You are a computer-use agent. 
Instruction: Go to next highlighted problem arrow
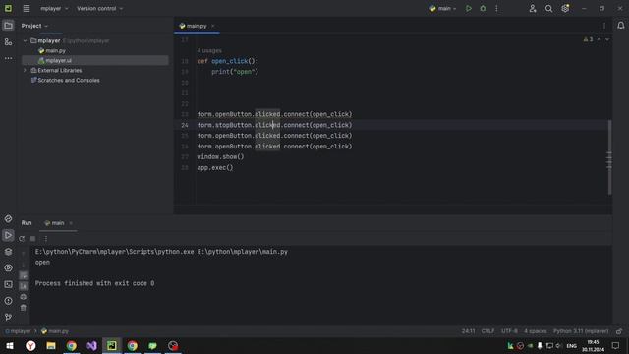[607, 39]
